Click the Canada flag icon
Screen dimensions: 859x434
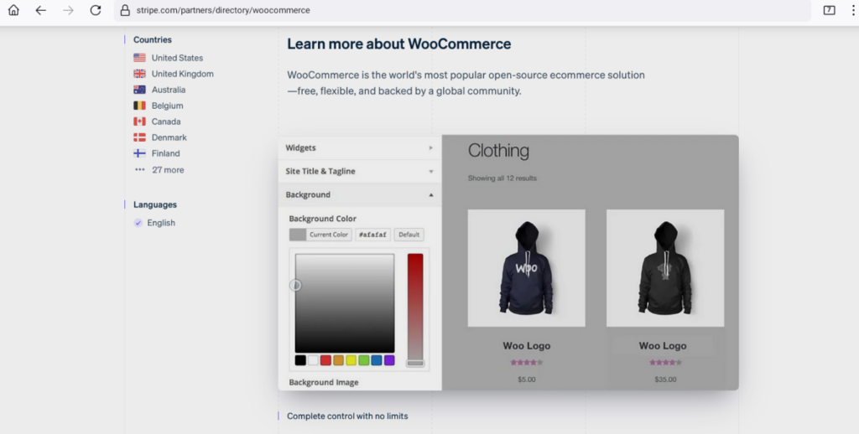pyautogui.click(x=139, y=121)
